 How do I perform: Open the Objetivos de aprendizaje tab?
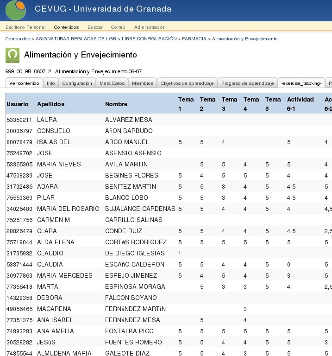[x=187, y=83]
